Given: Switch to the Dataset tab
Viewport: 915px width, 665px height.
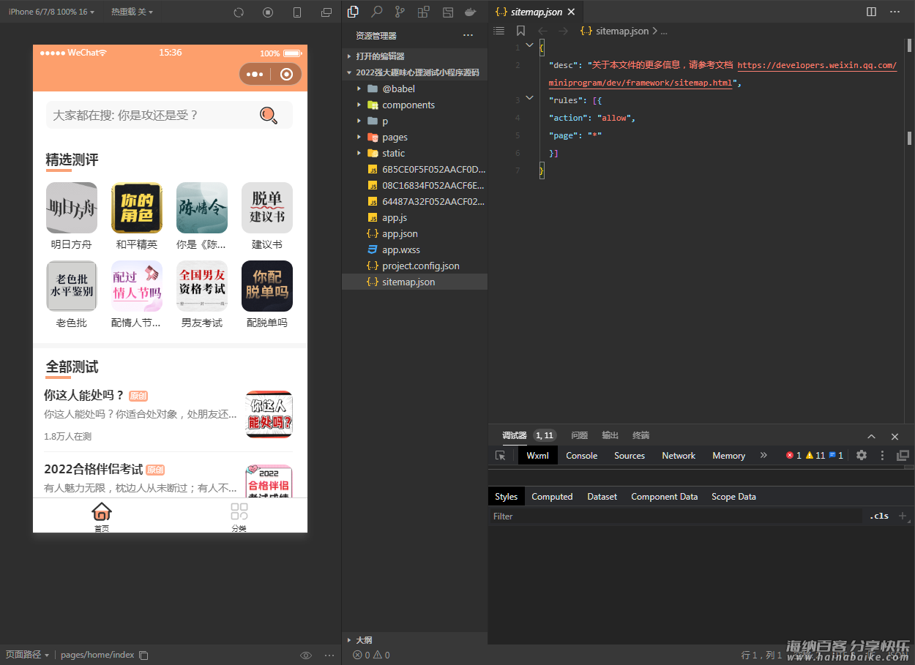Looking at the screenshot, I should point(602,496).
